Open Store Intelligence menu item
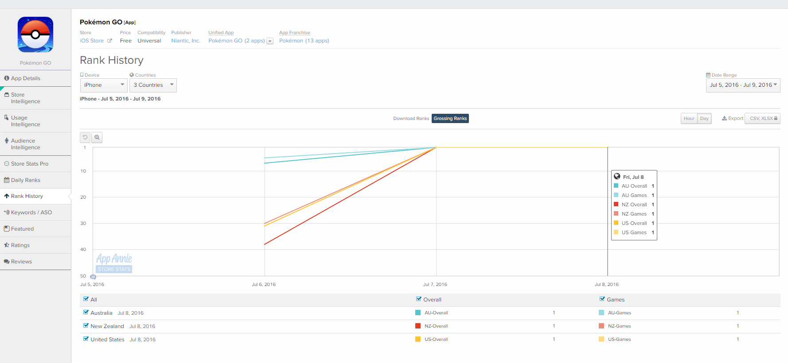This screenshot has width=788, height=363. coord(35,98)
